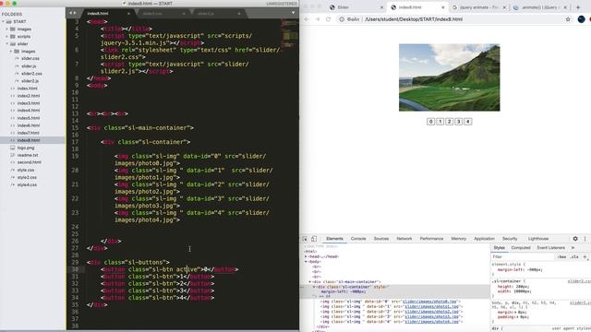Image resolution: width=591 pixels, height=332 pixels.
Task: Open the DevTools inspect element picker
Action: [x=305, y=239]
